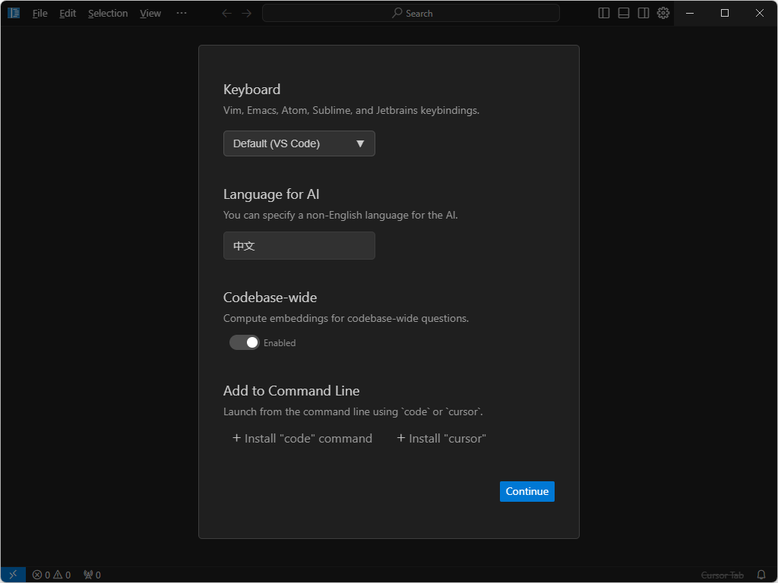
Task: Open settings with the gear icon
Action: (x=663, y=13)
